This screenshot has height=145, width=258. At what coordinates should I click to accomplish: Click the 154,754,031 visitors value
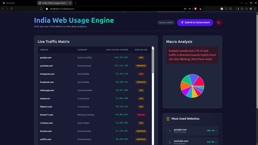121,57
